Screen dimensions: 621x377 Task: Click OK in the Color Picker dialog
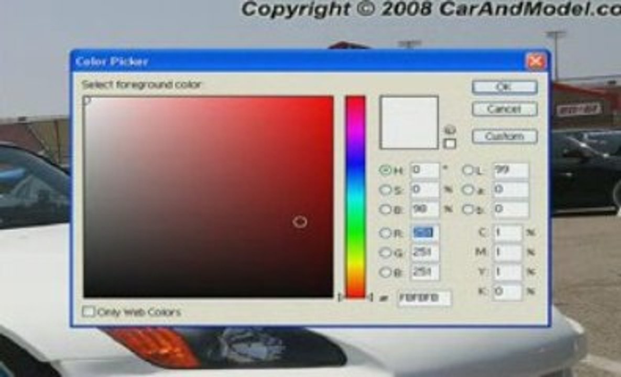pos(505,87)
